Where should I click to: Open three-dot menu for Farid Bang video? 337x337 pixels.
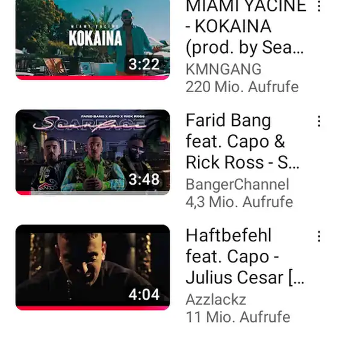point(319,121)
